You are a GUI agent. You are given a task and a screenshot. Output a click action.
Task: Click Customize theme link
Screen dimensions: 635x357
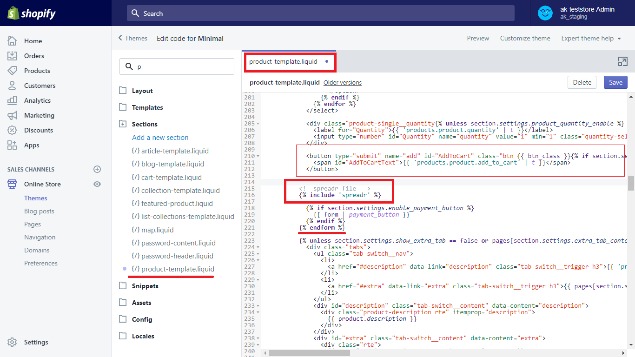coord(525,38)
